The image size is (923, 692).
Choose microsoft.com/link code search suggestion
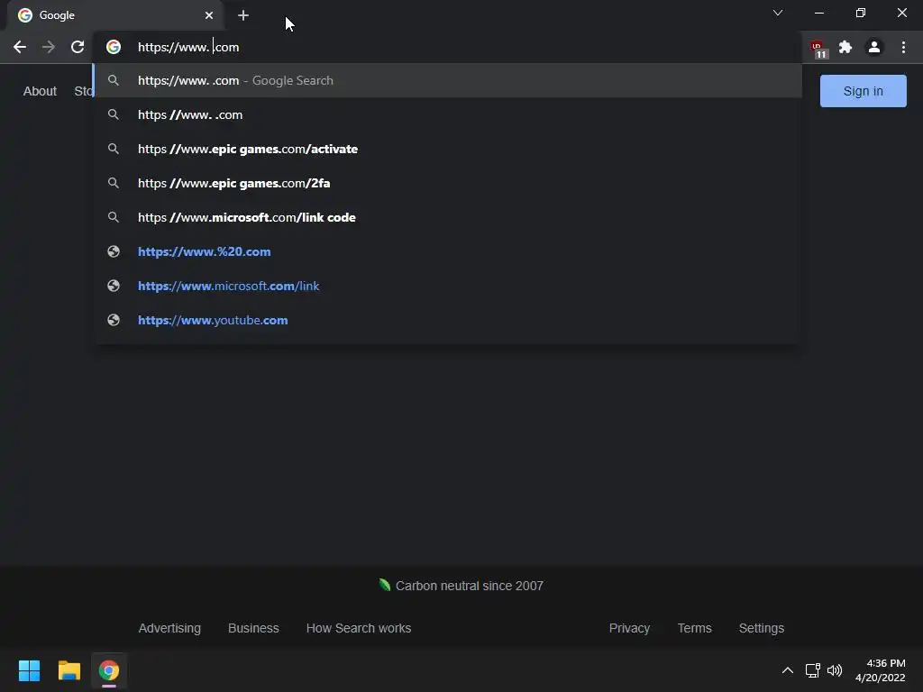click(x=447, y=217)
